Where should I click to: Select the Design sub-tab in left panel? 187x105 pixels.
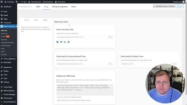pyautogui.click(x=27, y=20)
